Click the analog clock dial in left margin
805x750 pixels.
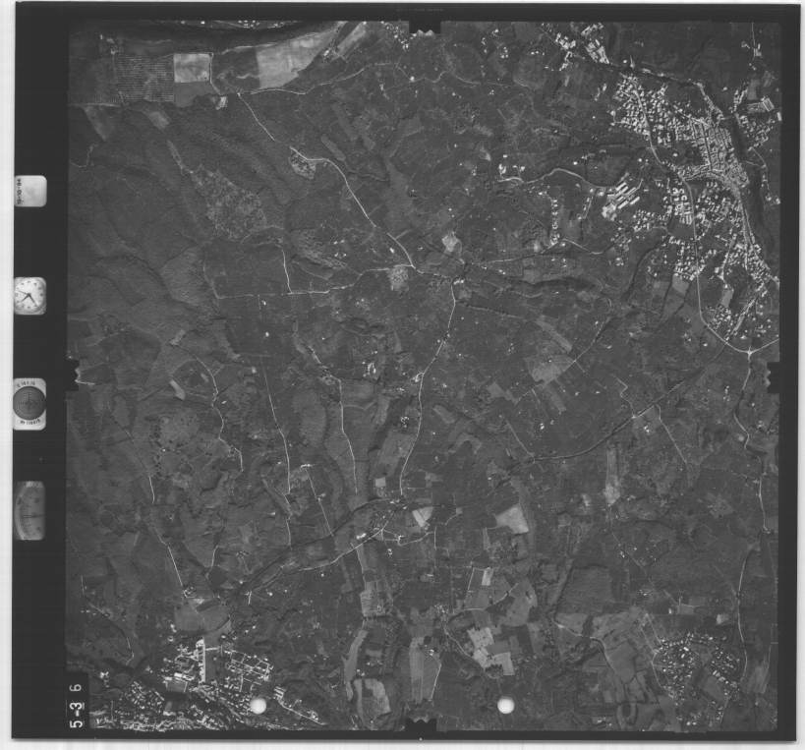(x=29, y=296)
